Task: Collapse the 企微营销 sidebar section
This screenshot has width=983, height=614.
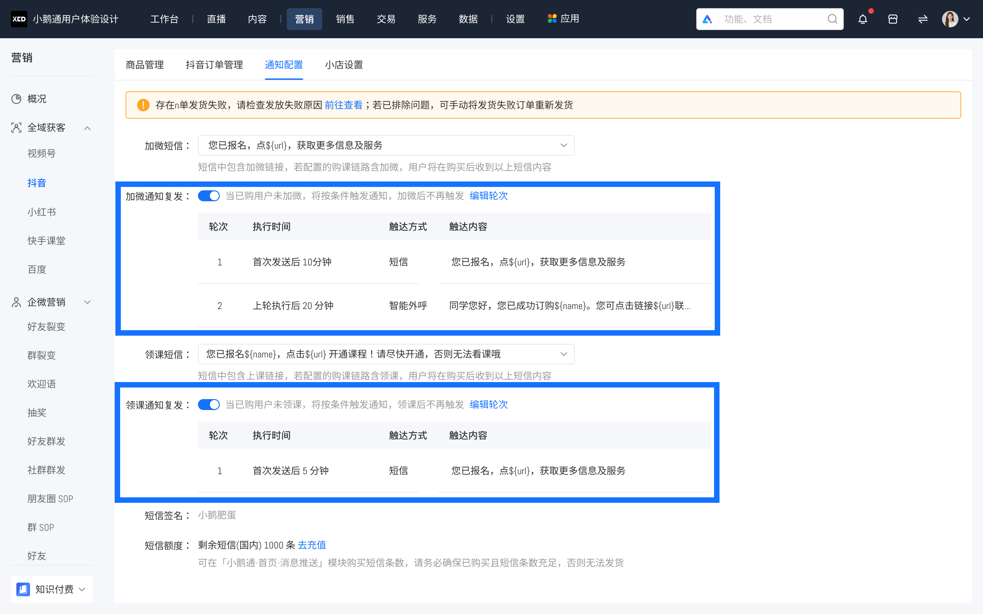Action: [x=87, y=302]
